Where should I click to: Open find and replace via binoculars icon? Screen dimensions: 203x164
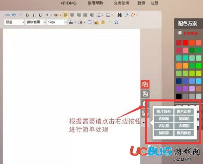[119, 15]
